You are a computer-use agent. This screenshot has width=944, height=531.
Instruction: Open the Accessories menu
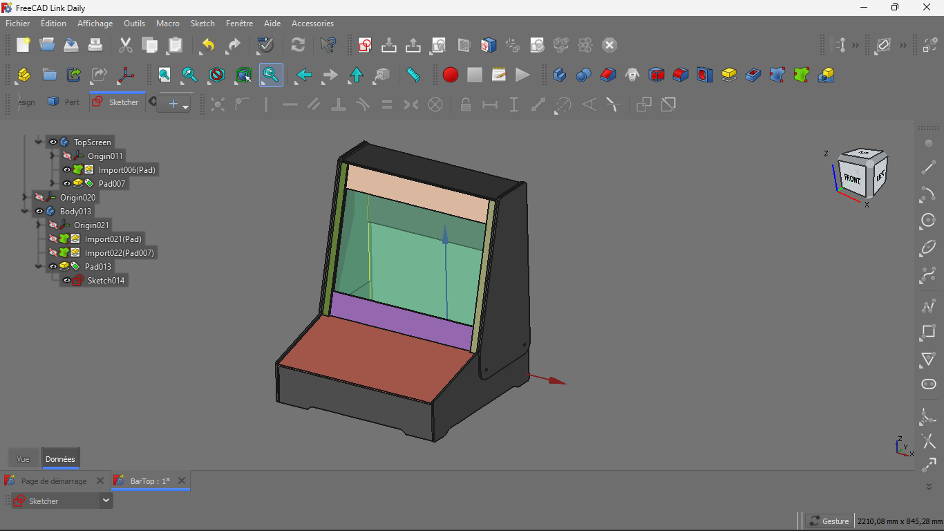(x=312, y=24)
